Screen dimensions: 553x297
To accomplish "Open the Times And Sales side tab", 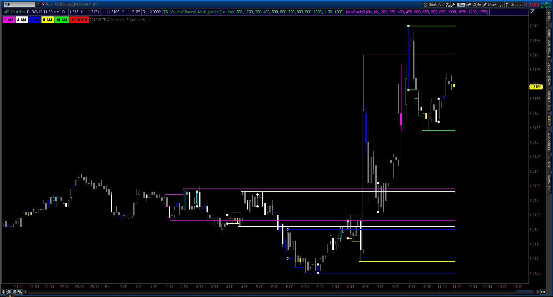I will click(549, 43).
